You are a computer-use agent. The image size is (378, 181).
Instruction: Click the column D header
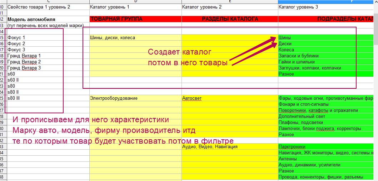click(135, 1)
